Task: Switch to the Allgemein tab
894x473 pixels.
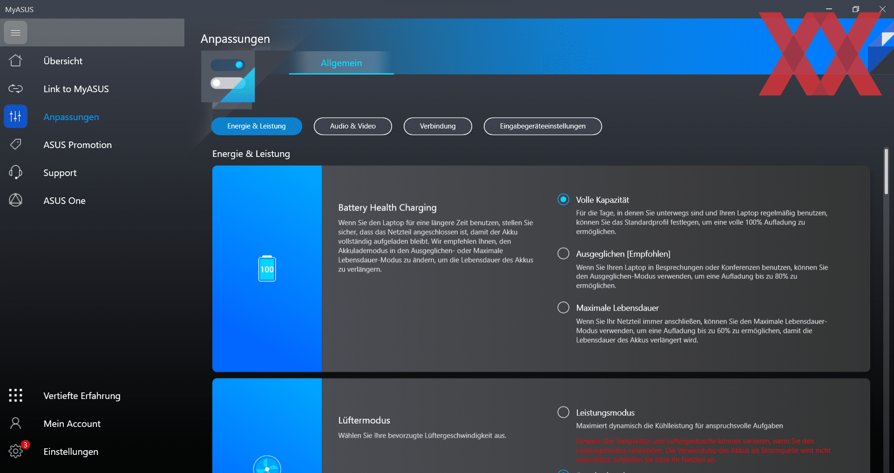Action: [x=341, y=63]
